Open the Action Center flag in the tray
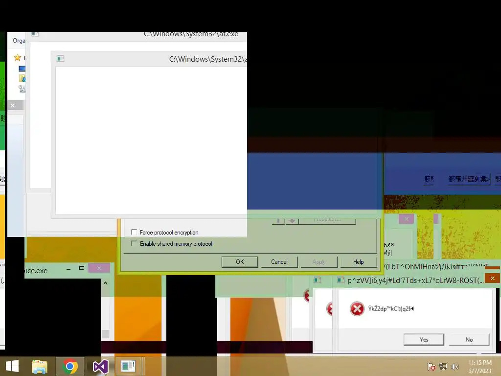The image size is (501, 376). 432,367
